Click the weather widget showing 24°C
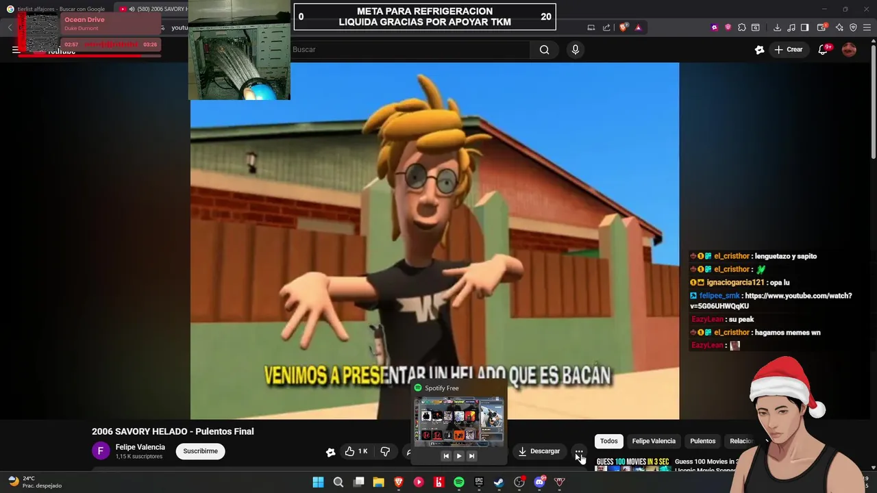This screenshot has height=493, width=877. (36, 482)
